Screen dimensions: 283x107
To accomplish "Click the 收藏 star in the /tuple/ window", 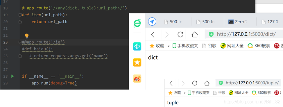I will click(x=170, y=93).
